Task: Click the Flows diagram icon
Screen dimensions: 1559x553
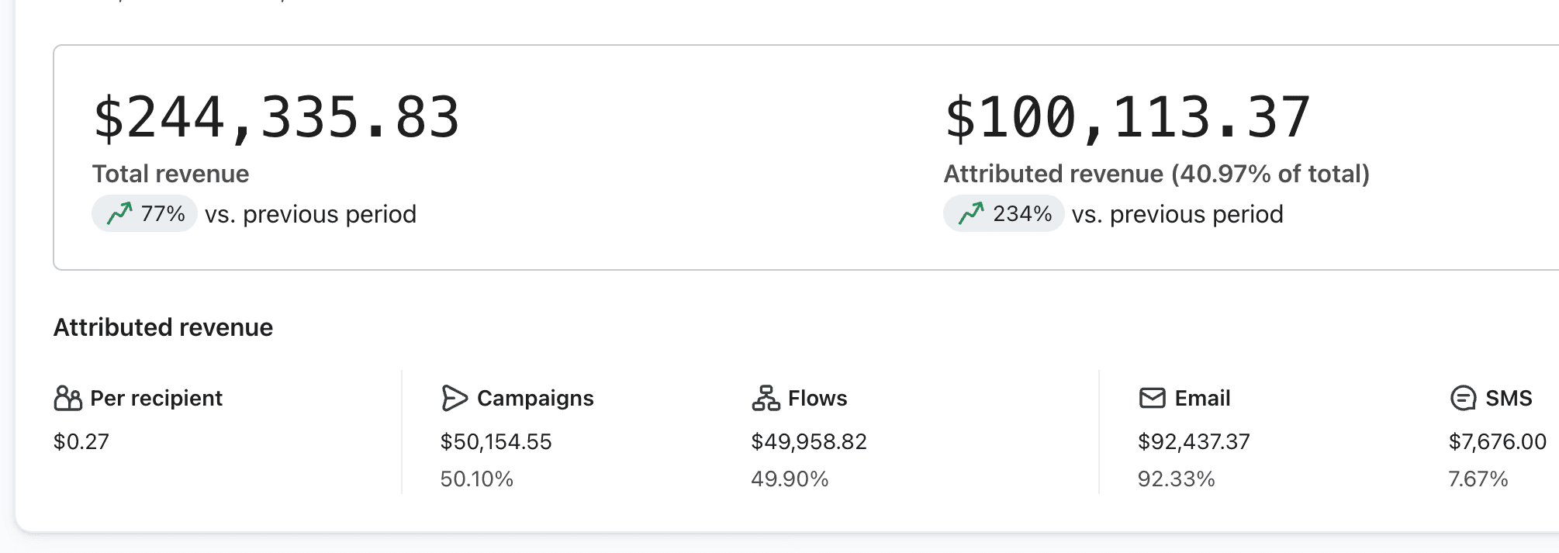Action: click(x=766, y=398)
